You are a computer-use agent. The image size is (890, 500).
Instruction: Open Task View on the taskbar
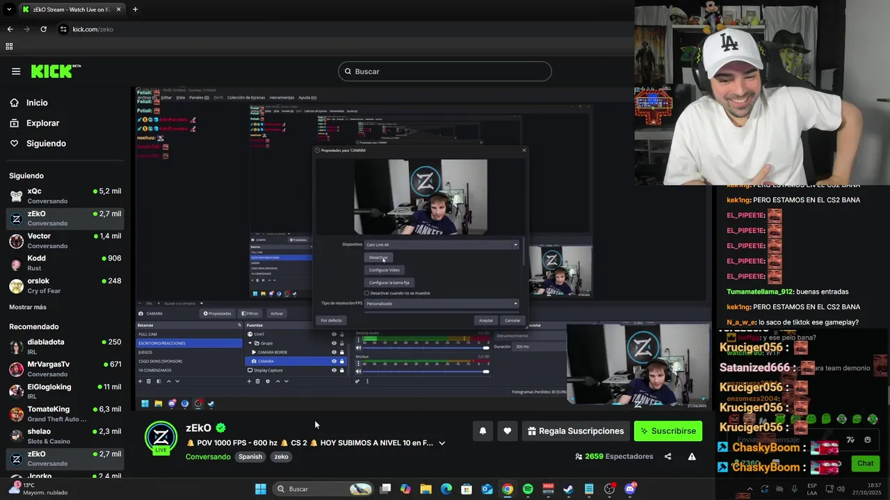(x=386, y=489)
